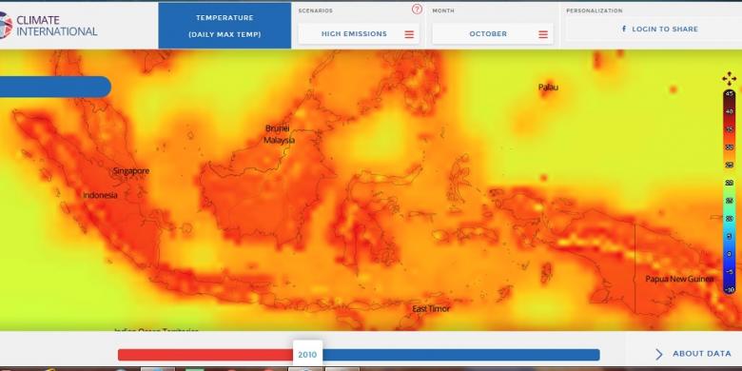This screenshot has height=371, width=742.
Task: Click the Palau label on the map
Action: 548,88
